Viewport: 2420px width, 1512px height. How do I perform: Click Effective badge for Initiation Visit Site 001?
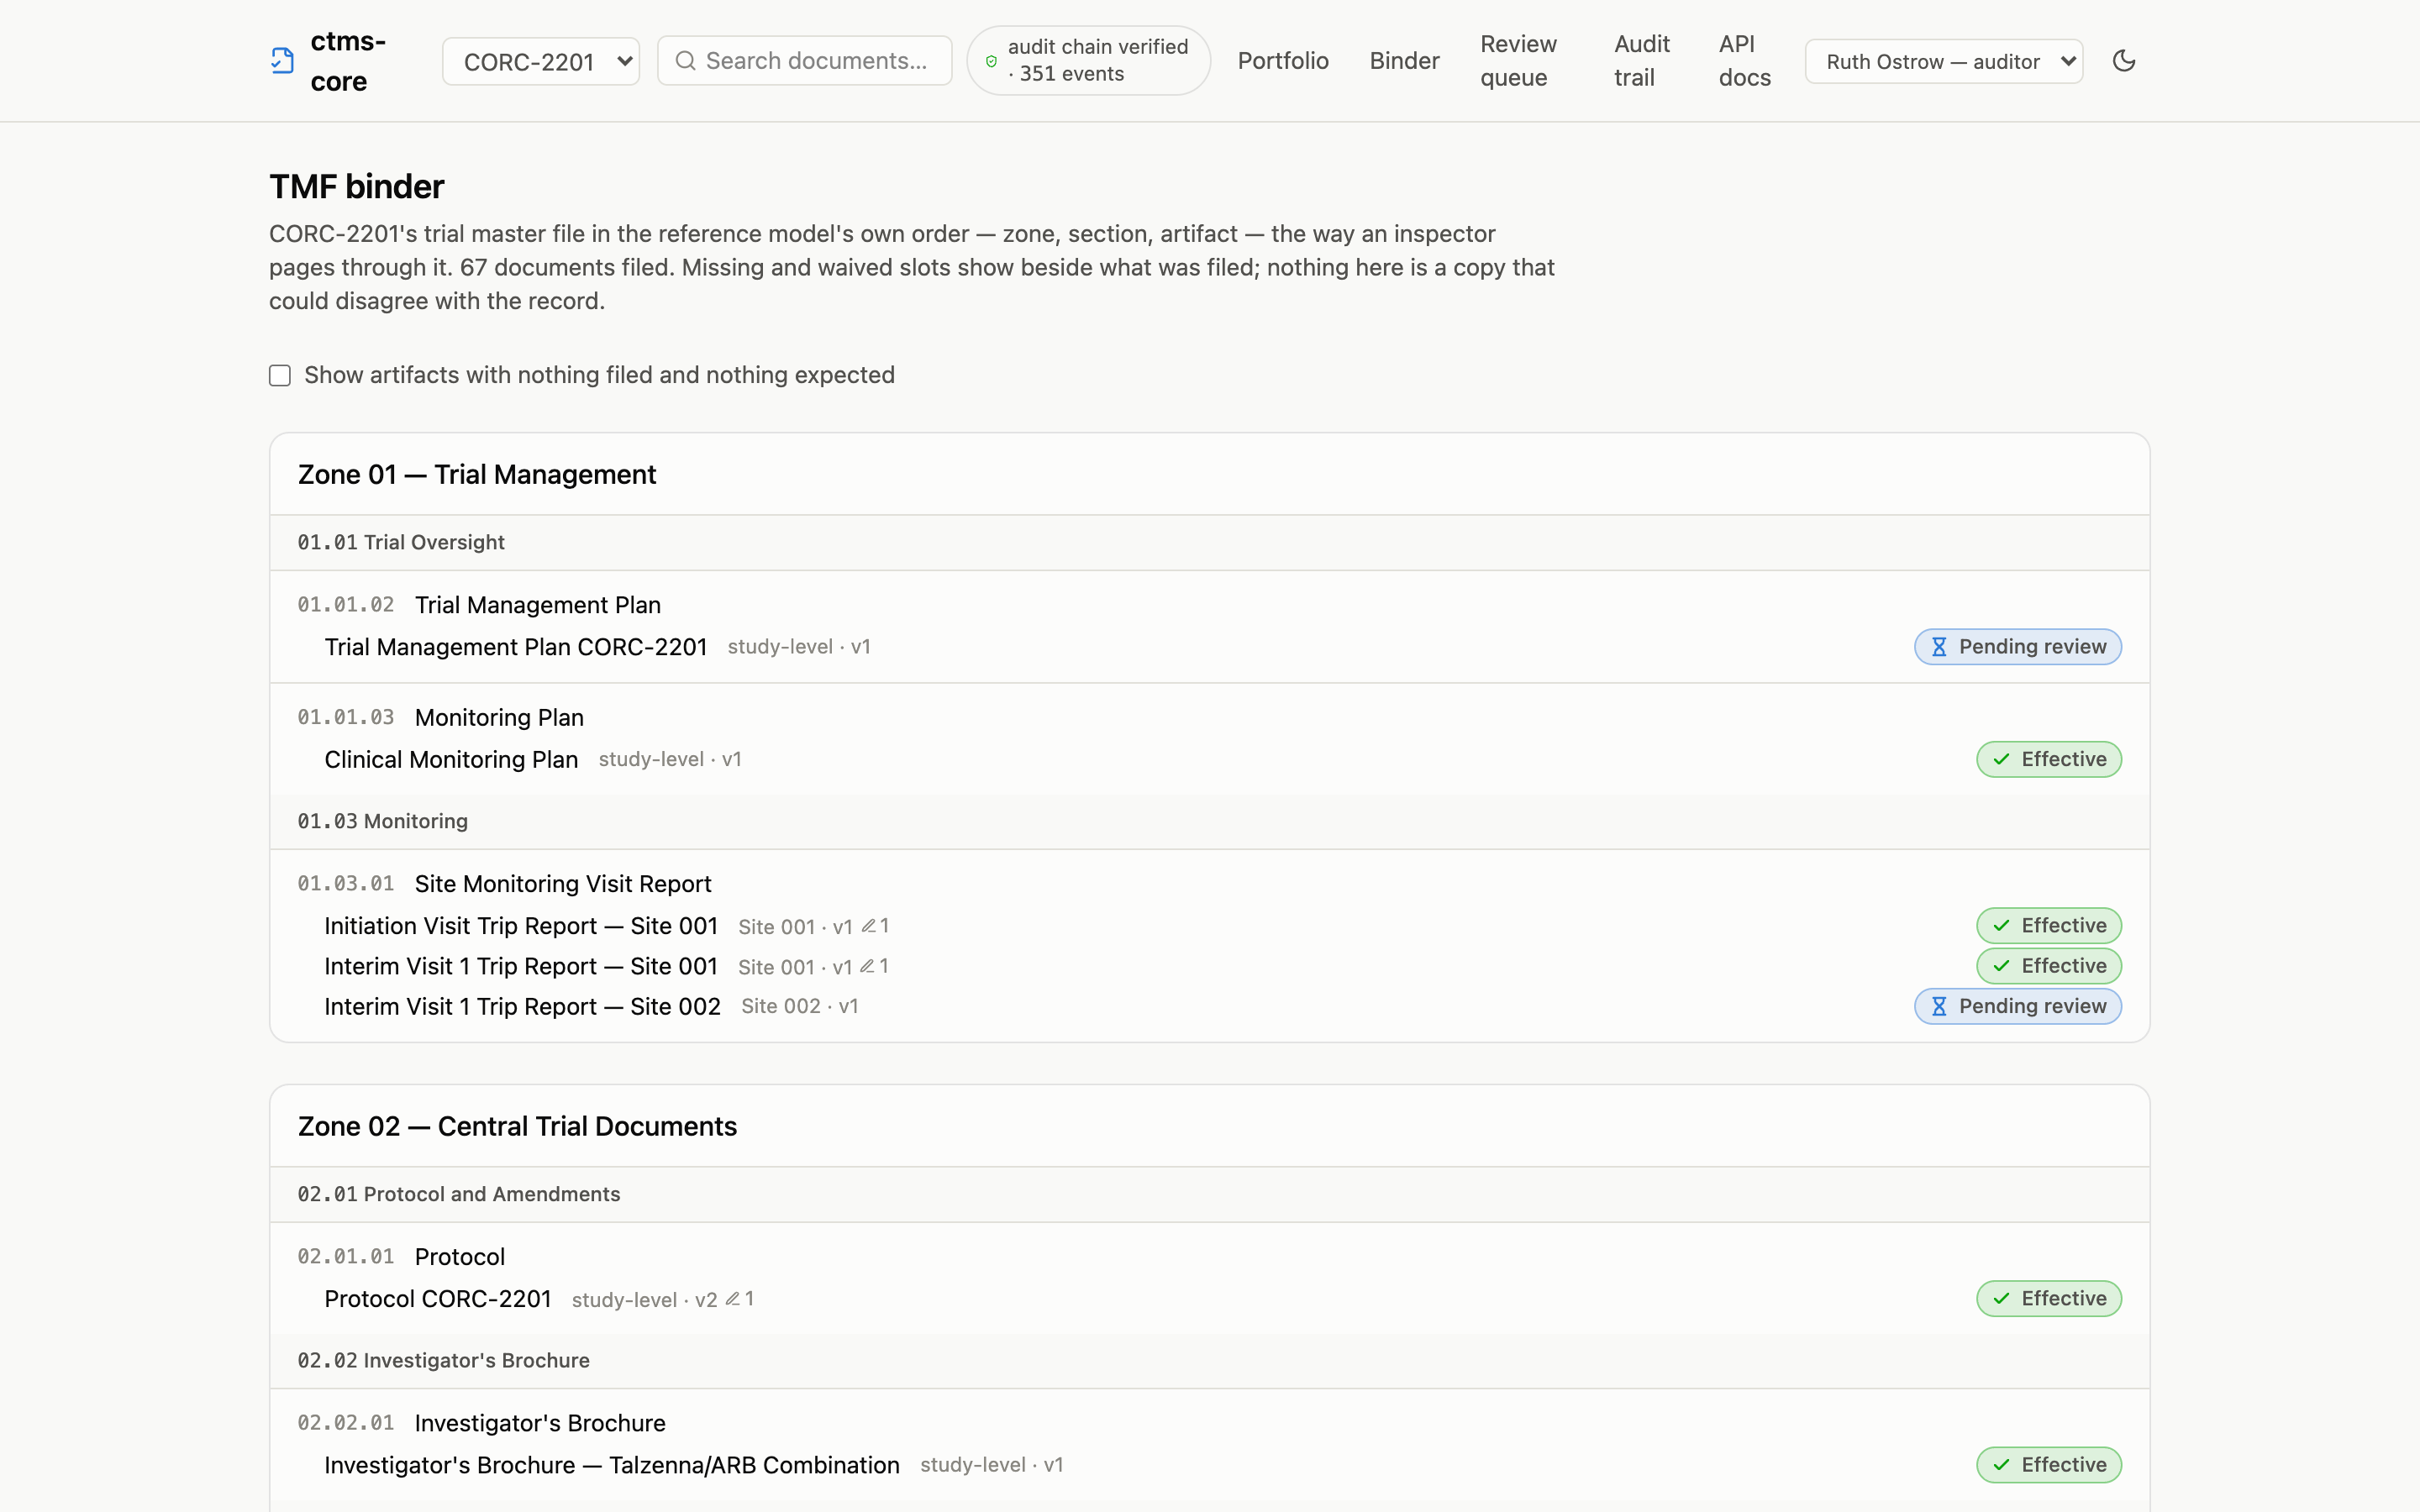click(x=2049, y=926)
